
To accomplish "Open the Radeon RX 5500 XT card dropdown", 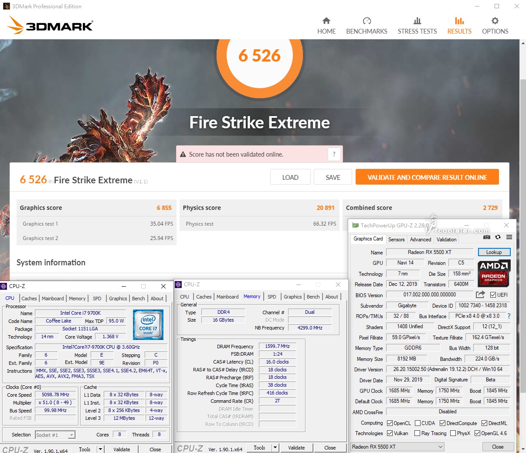I will pos(397,446).
